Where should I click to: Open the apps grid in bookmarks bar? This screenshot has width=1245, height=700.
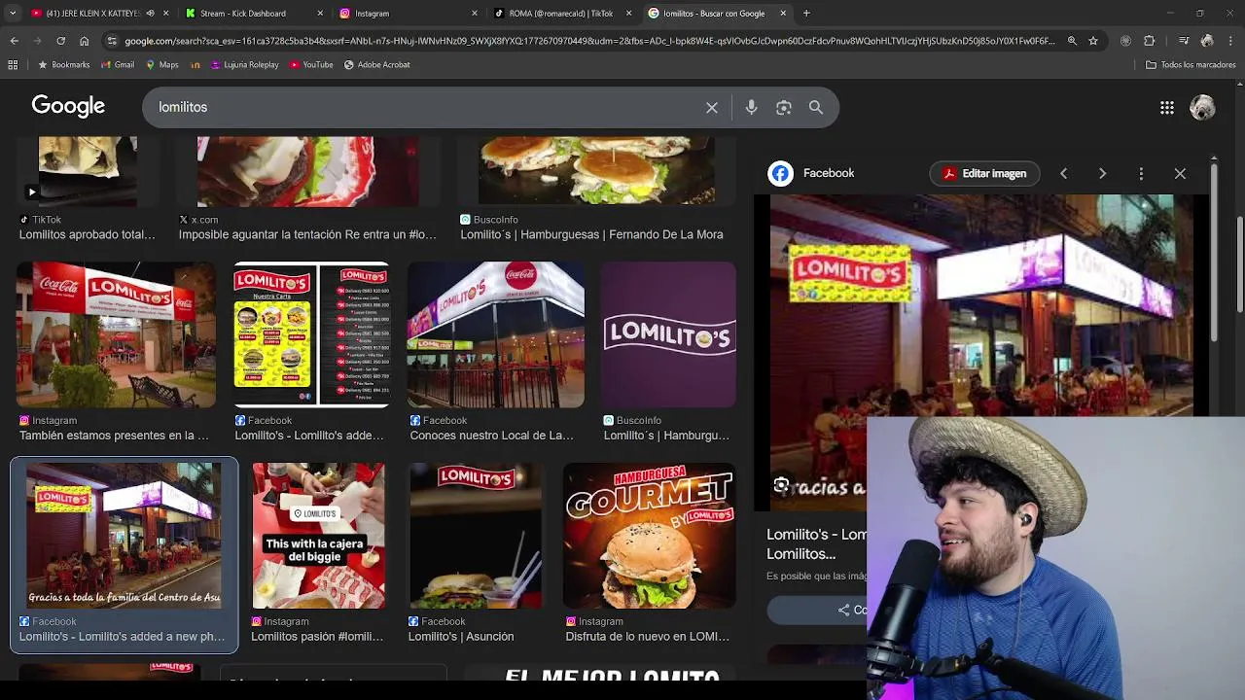pos(13,65)
